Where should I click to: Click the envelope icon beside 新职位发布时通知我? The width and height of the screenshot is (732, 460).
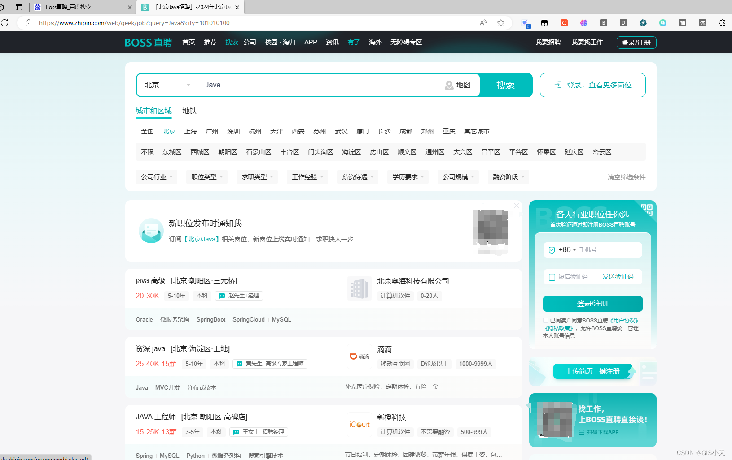pyautogui.click(x=151, y=231)
